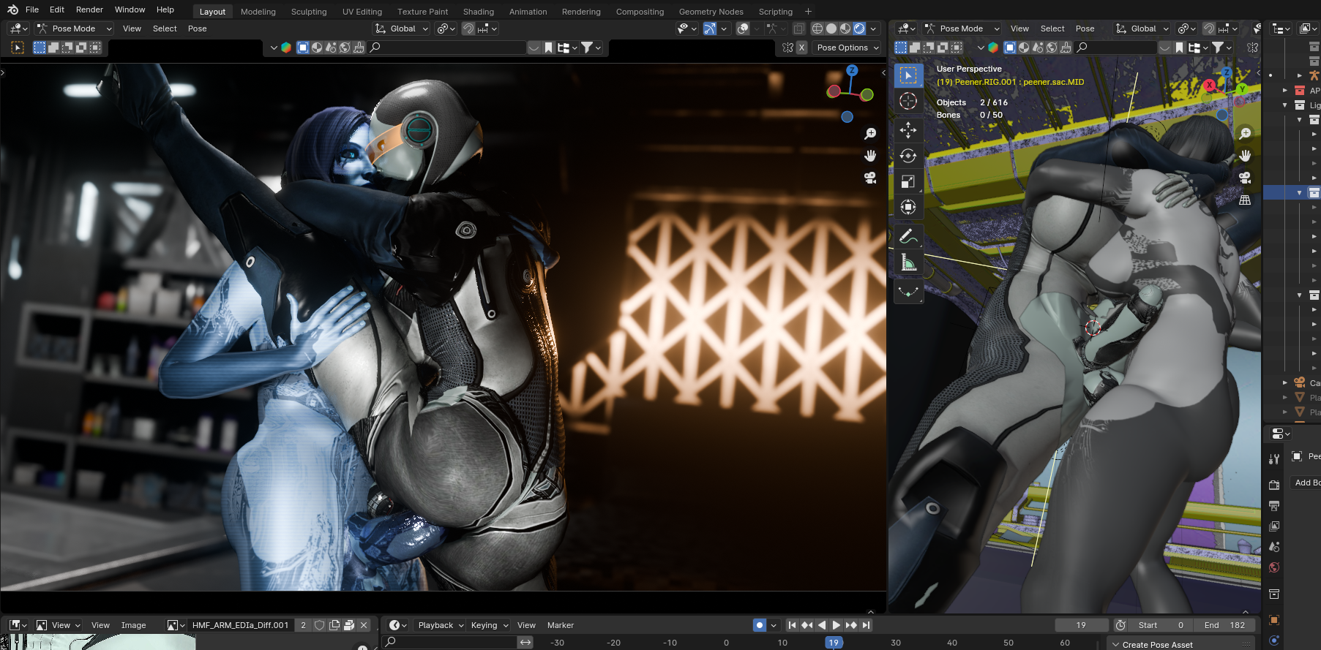
Task: Open the Playback dropdown in timeline
Action: pos(441,625)
